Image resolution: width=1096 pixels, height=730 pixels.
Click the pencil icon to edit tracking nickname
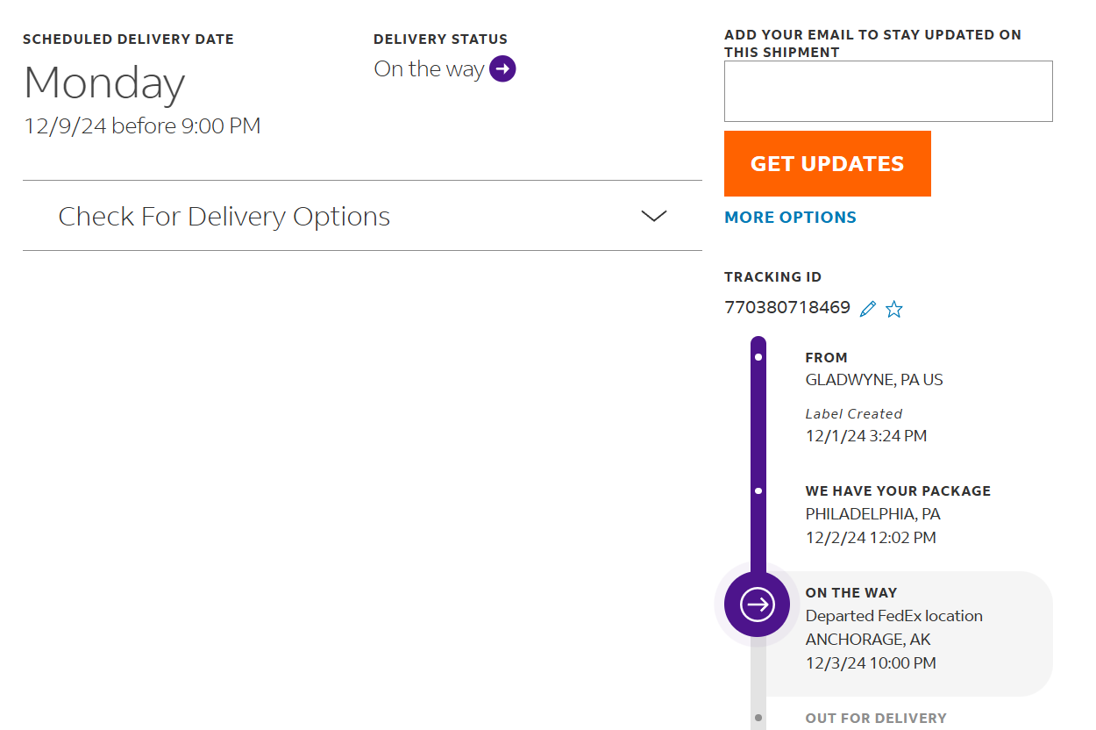click(868, 309)
